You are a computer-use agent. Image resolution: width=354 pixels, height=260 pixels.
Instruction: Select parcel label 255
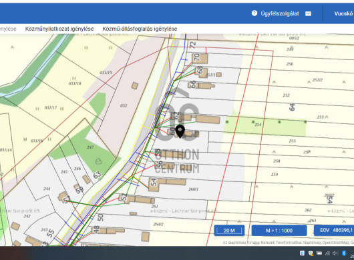click(292, 141)
